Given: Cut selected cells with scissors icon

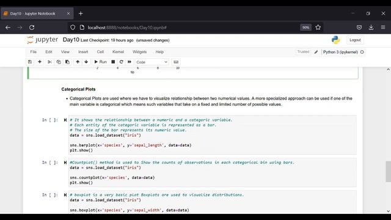Looking at the screenshot, I should (x=49, y=62).
